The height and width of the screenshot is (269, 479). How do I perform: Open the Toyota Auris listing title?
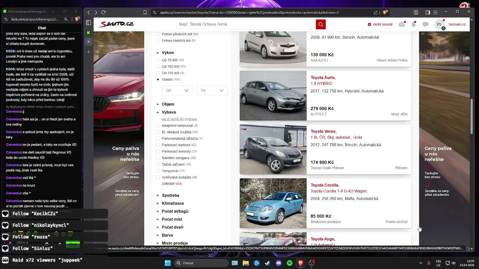point(323,78)
